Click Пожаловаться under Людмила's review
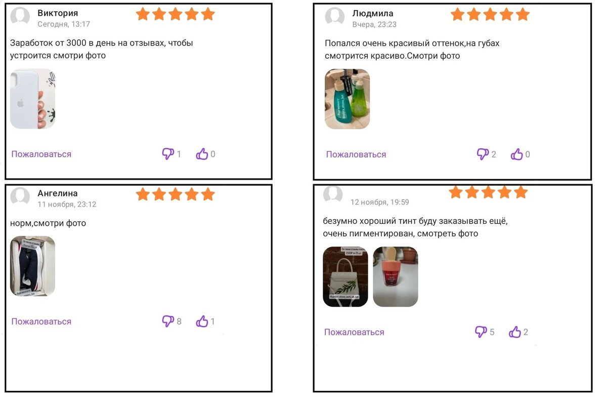 coord(356,154)
